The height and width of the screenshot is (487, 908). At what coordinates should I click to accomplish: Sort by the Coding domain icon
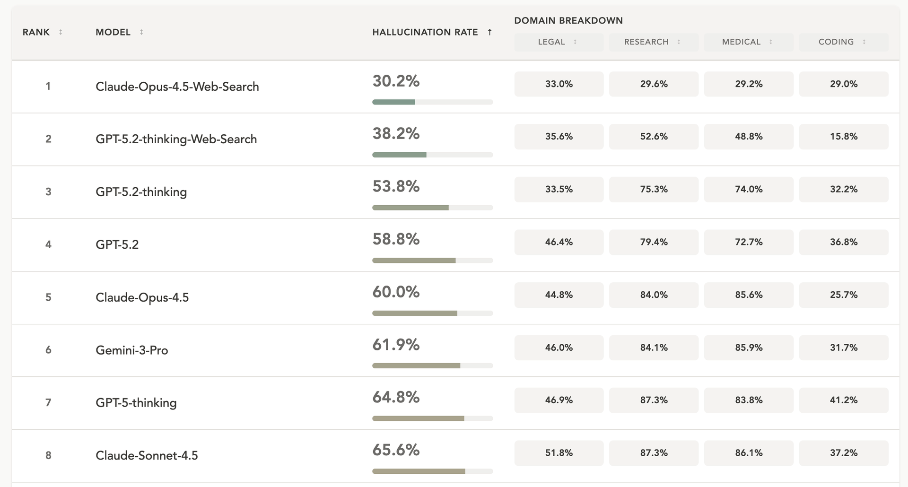[864, 42]
